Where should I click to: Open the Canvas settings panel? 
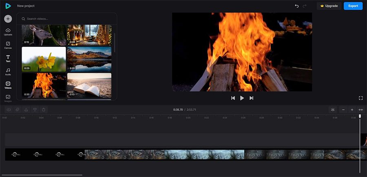(x=8, y=45)
